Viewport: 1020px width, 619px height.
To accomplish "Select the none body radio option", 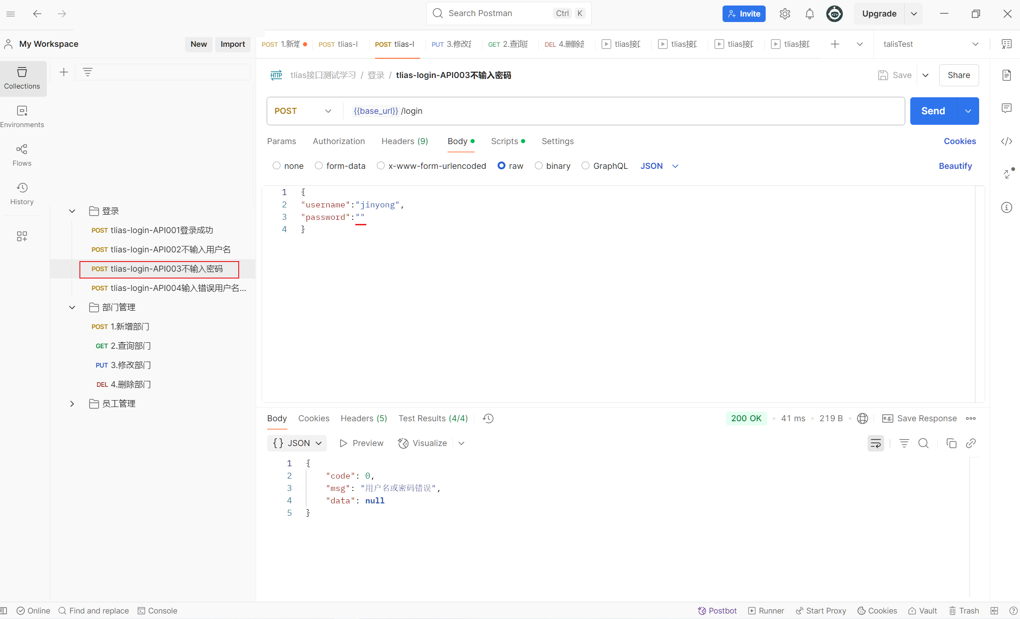I will tap(276, 166).
